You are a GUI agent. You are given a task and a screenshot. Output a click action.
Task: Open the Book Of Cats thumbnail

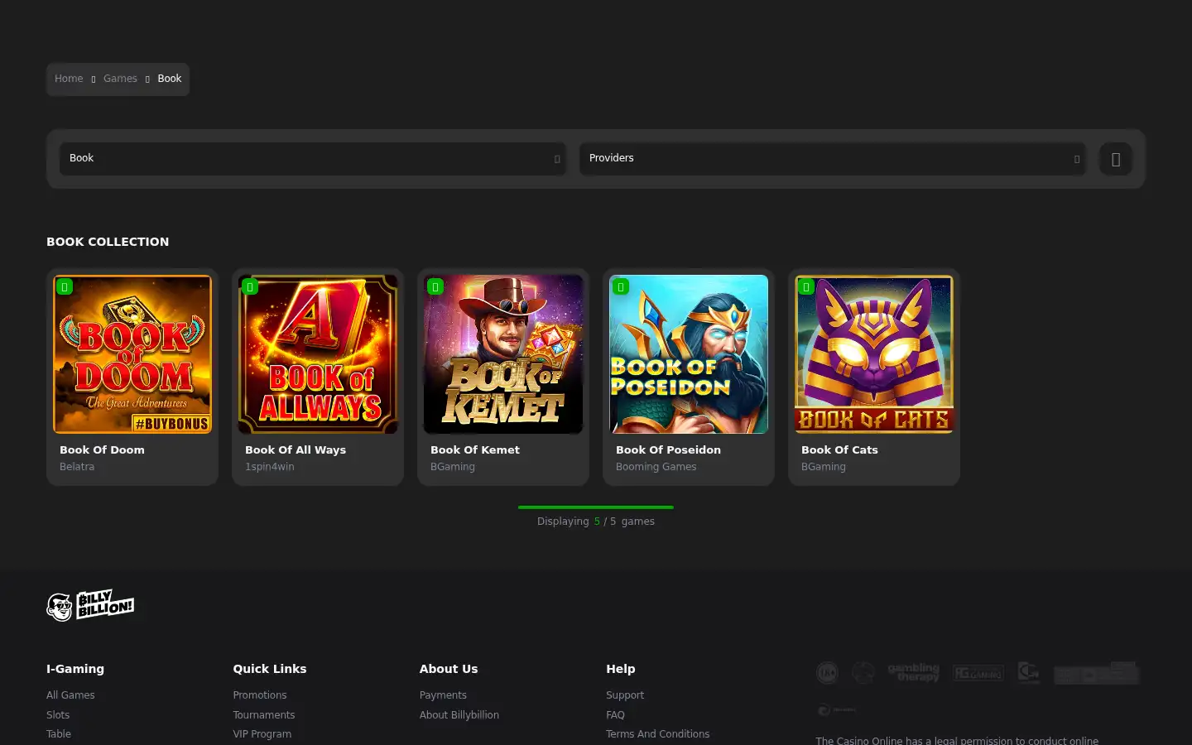[874, 354]
